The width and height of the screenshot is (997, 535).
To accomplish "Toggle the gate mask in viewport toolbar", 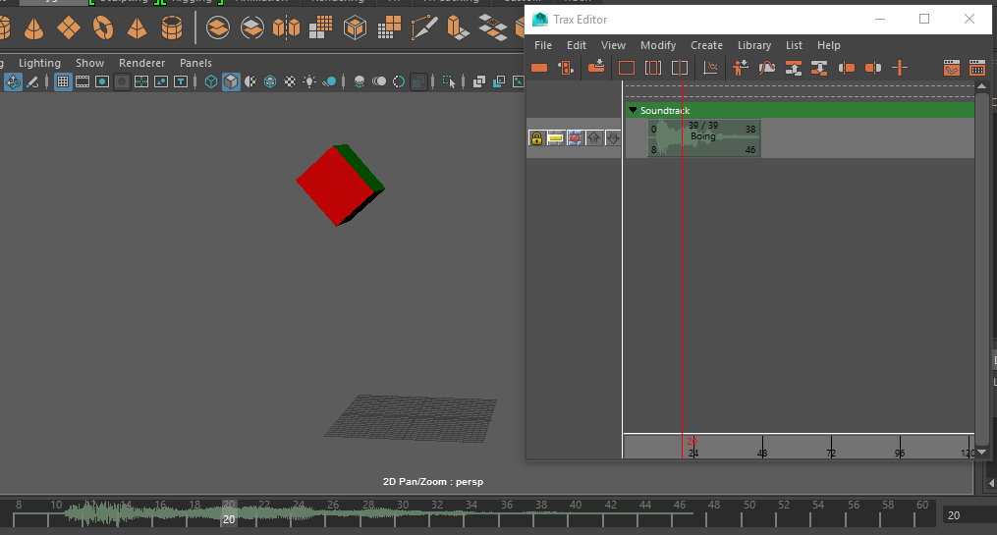I will click(122, 81).
